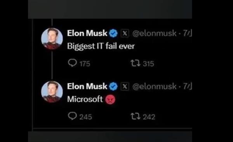Click Elon Musk name above the Microsoft tweet
The height and width of the screenshot is (142, 233).
(x=87, y=86)
